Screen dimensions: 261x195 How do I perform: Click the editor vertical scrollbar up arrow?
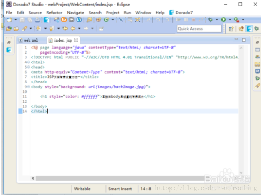point(241,48)
